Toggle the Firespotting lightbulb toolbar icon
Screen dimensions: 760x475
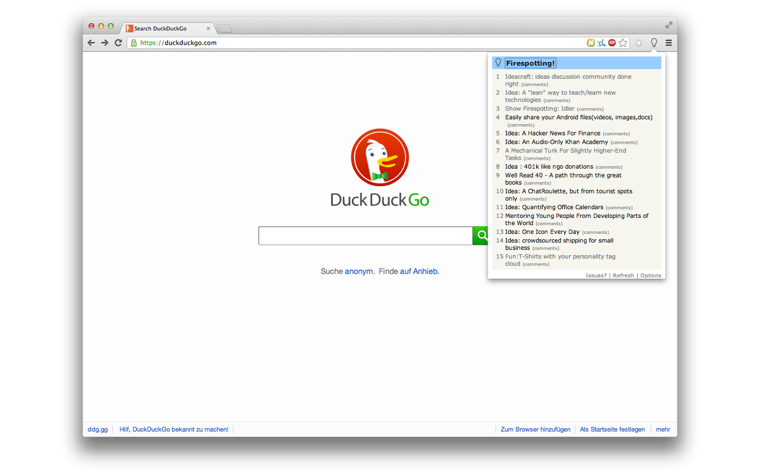coord(654,43)
